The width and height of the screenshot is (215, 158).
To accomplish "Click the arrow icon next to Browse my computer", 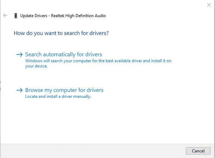I will [x=20, y=90].
